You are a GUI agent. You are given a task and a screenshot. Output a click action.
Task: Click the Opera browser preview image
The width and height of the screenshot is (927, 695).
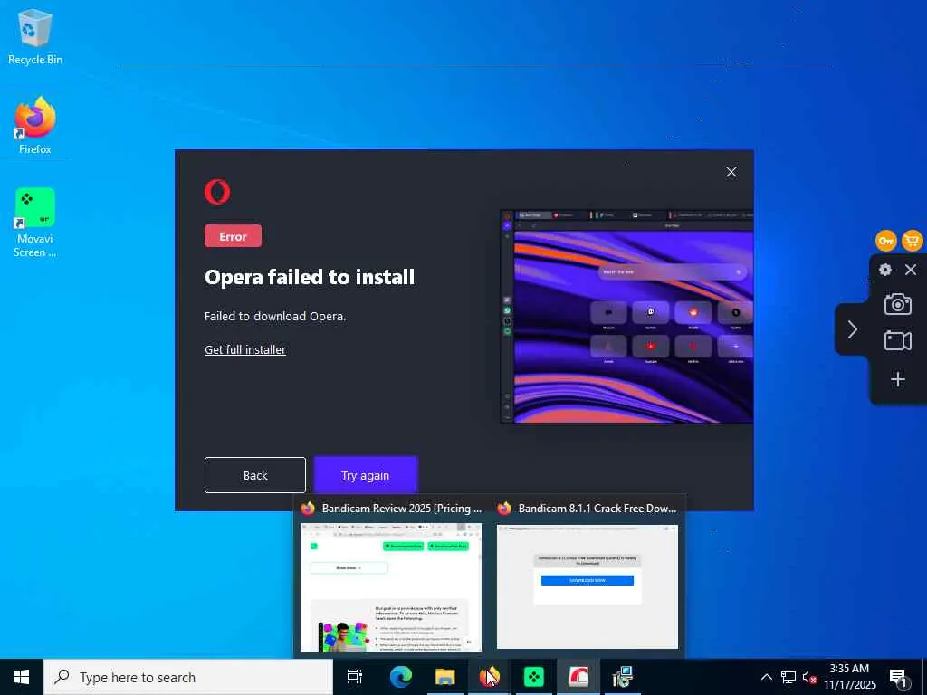tap(626, 316)
